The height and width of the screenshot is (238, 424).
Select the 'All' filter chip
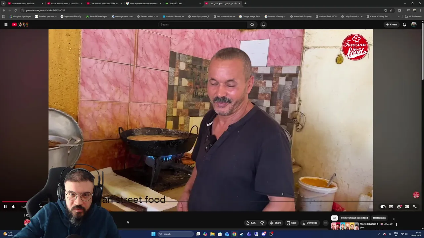(x=335, y=218)
